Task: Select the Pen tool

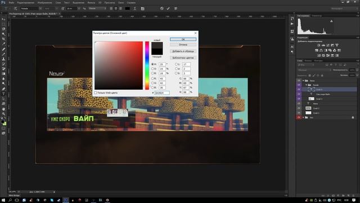Action: point(3,89)
